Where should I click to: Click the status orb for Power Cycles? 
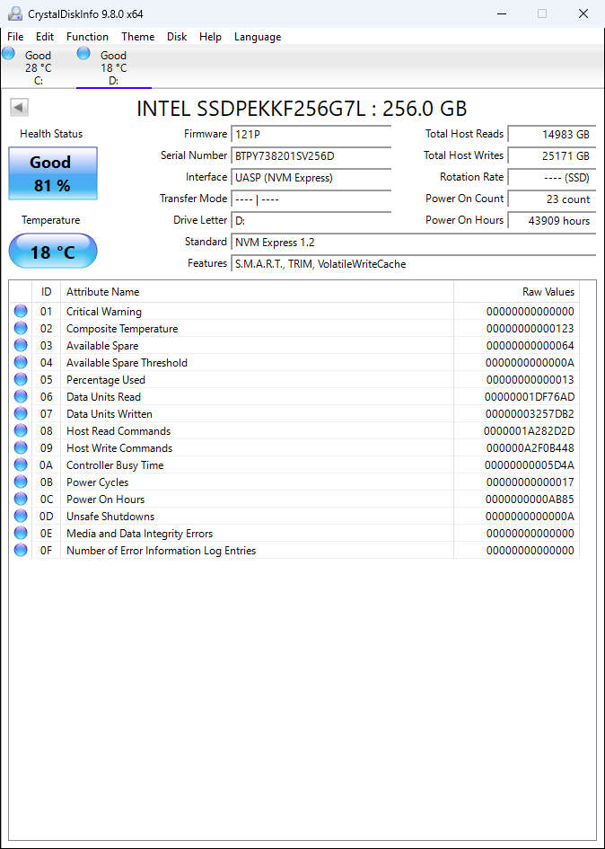coord(21,482)
